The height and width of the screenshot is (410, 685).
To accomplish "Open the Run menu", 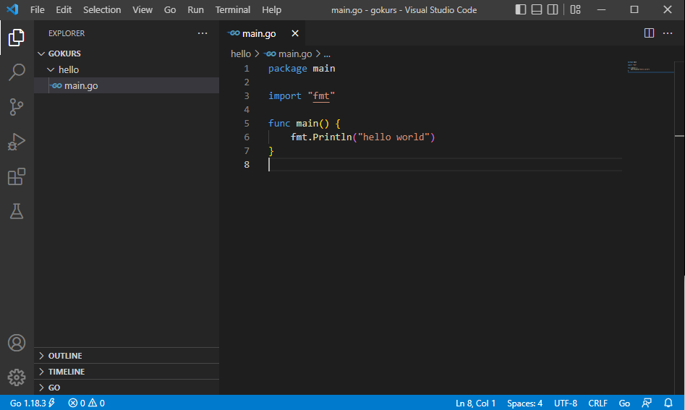I will (195, 9).
